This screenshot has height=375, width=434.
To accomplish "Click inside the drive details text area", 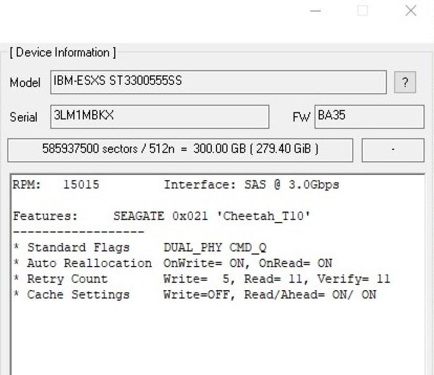I will 217,333.
